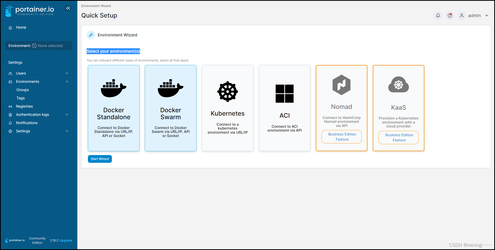This screenshot has height=250, width=495.
Task: Toggle selection of the Kubernetes environment
Action: [228, 108]
